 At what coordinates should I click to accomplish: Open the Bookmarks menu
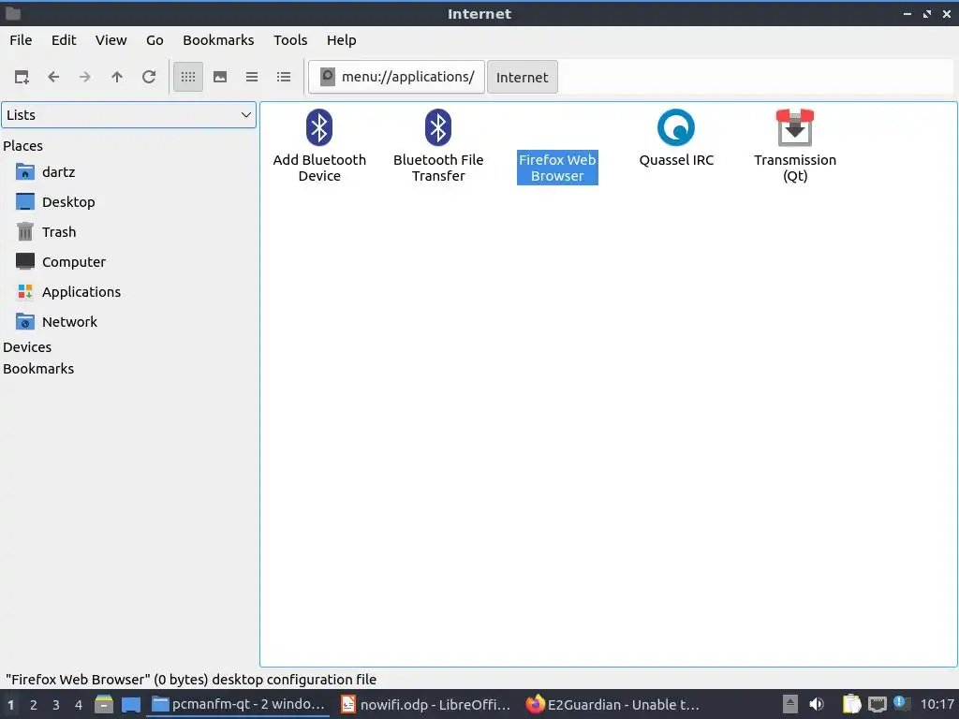pyautogui.click(x=218, y=40)
